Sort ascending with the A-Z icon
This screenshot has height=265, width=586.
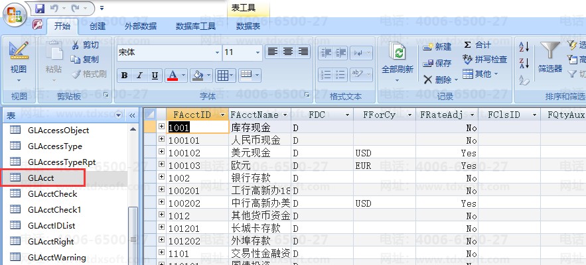pyautogui.click(x=524, y=46)
